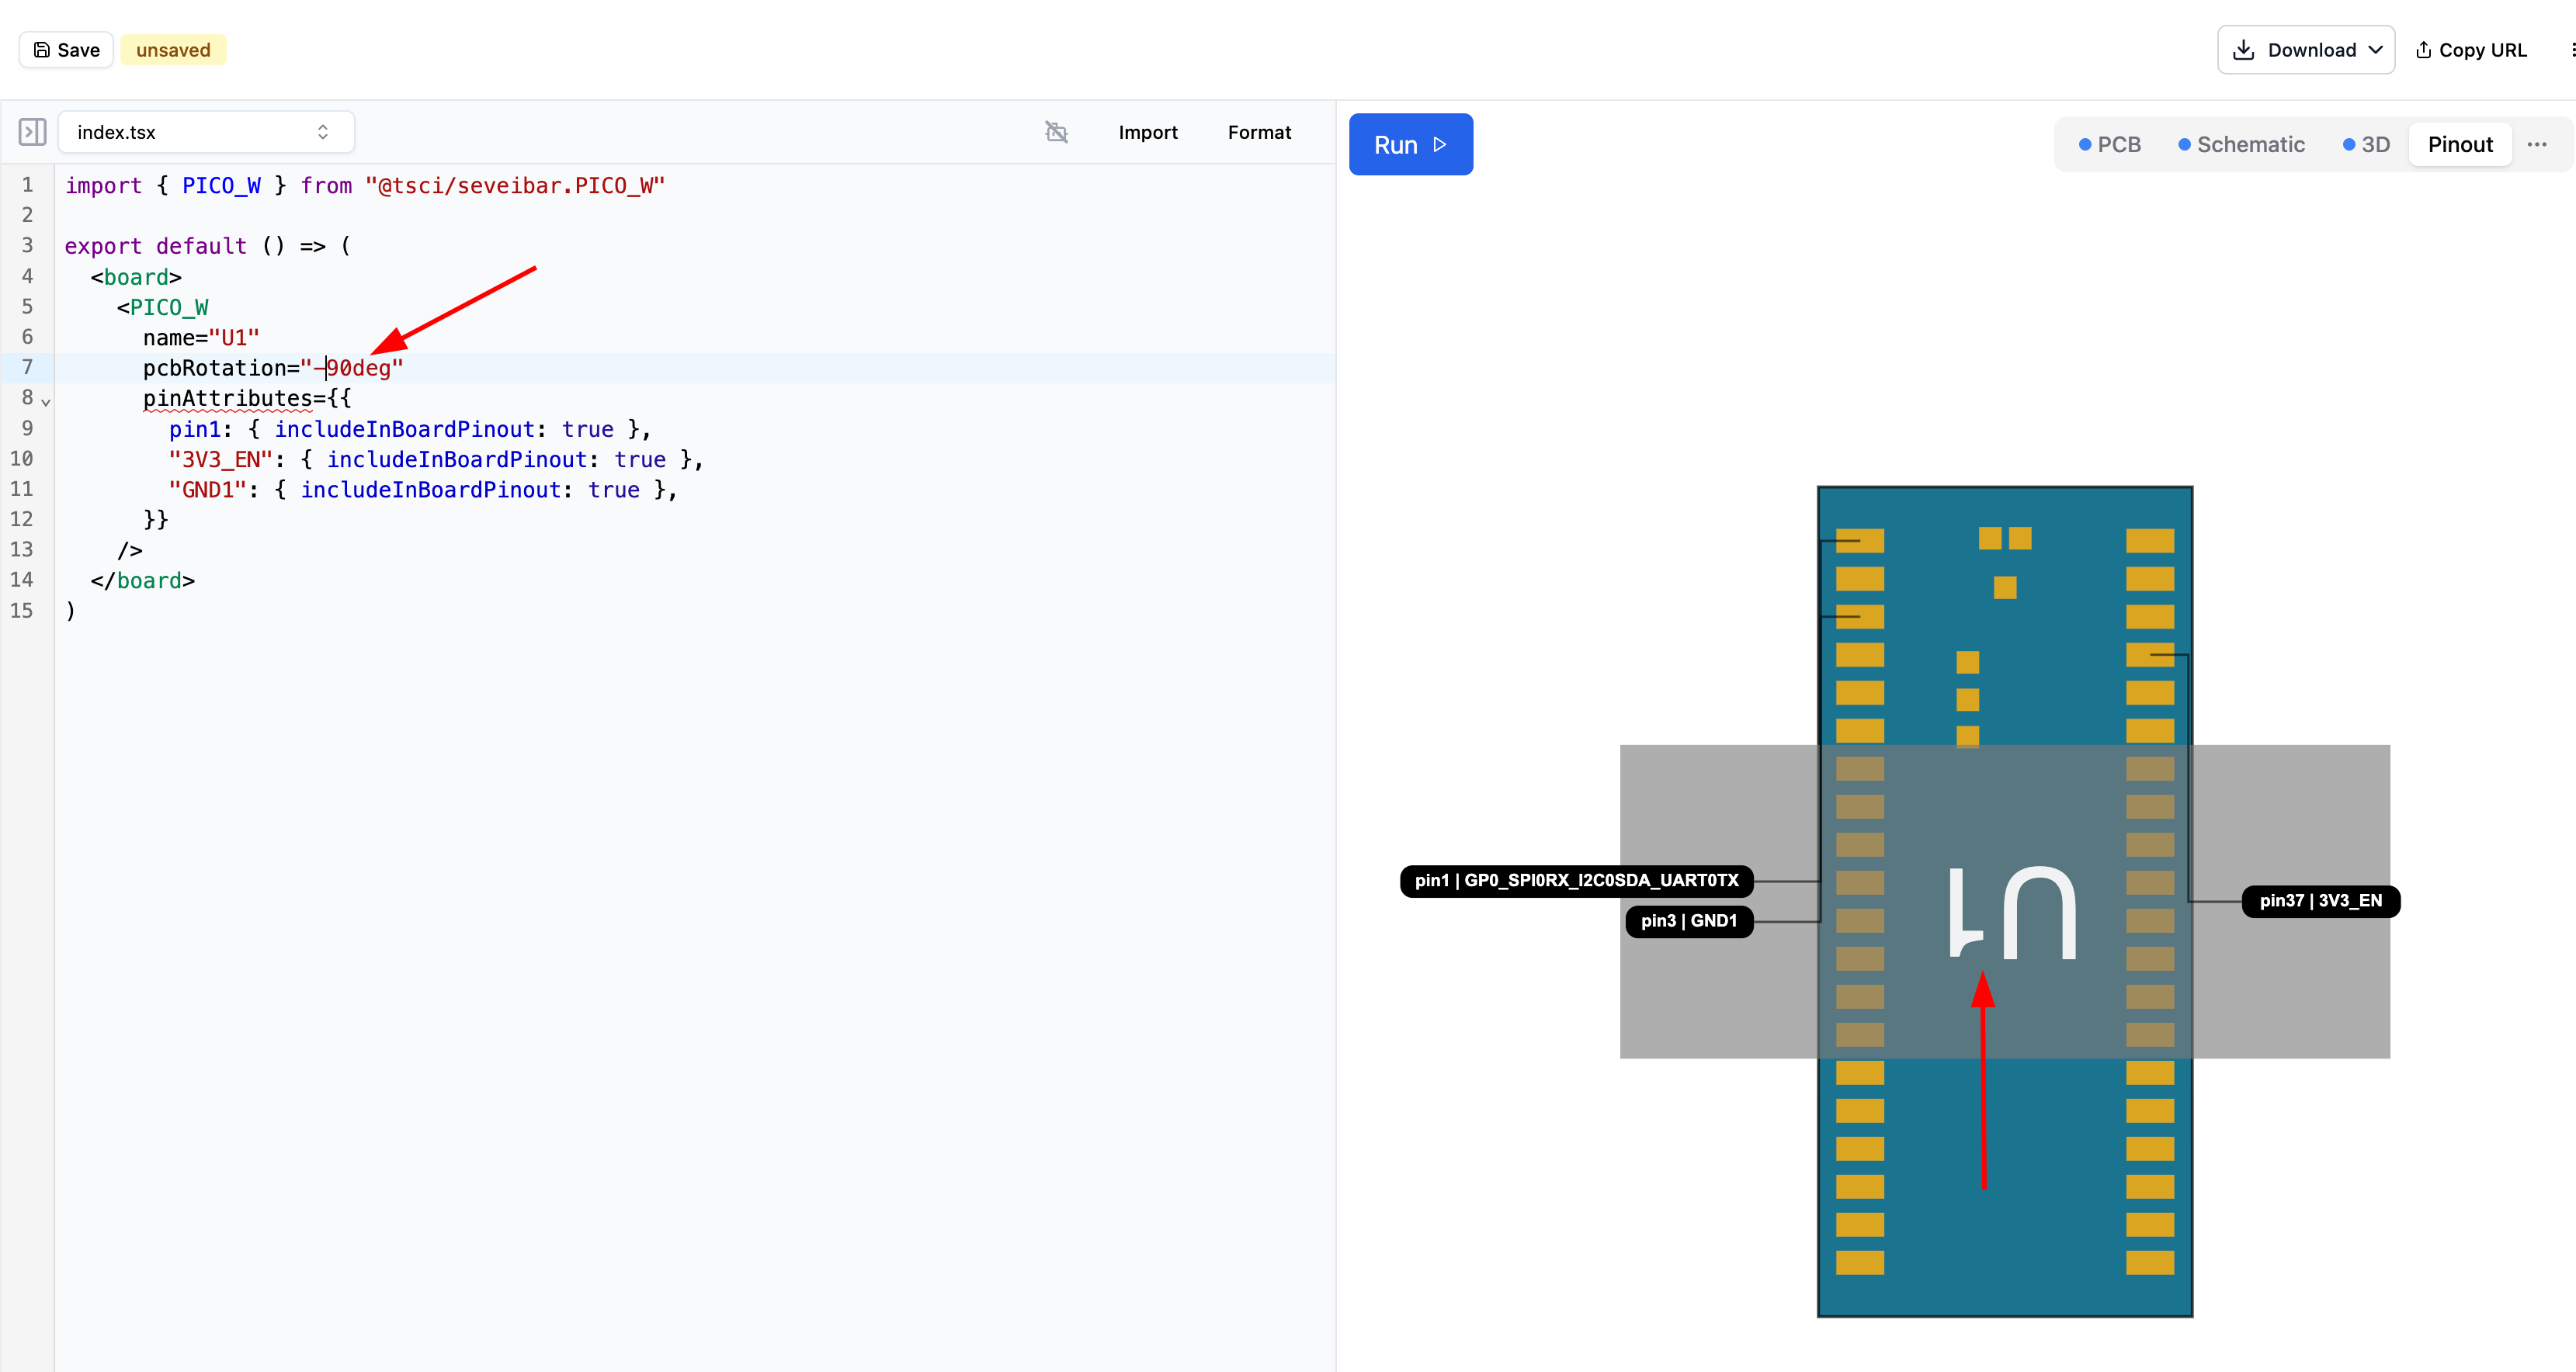Select the Pinout tab
The width and height of the screenshot is (2576, 1372).
2460,145
